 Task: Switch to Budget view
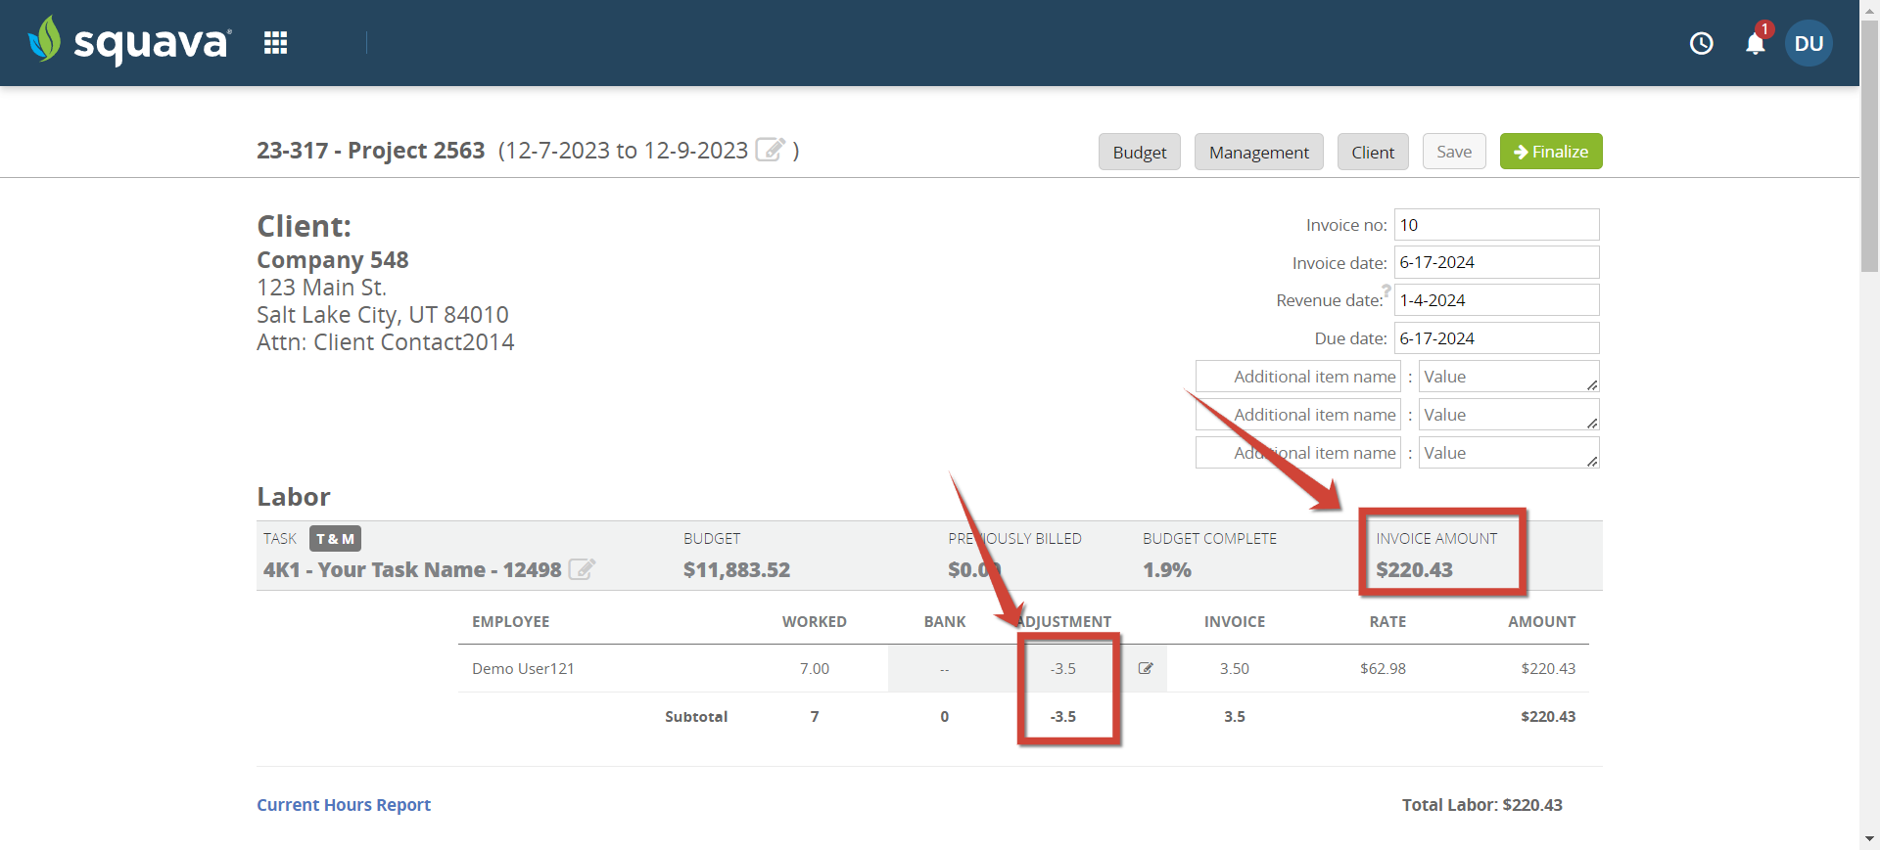point(1140,152)
